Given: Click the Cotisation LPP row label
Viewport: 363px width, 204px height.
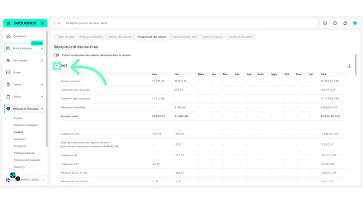Looking at the screenshot, I should [70, 164].
